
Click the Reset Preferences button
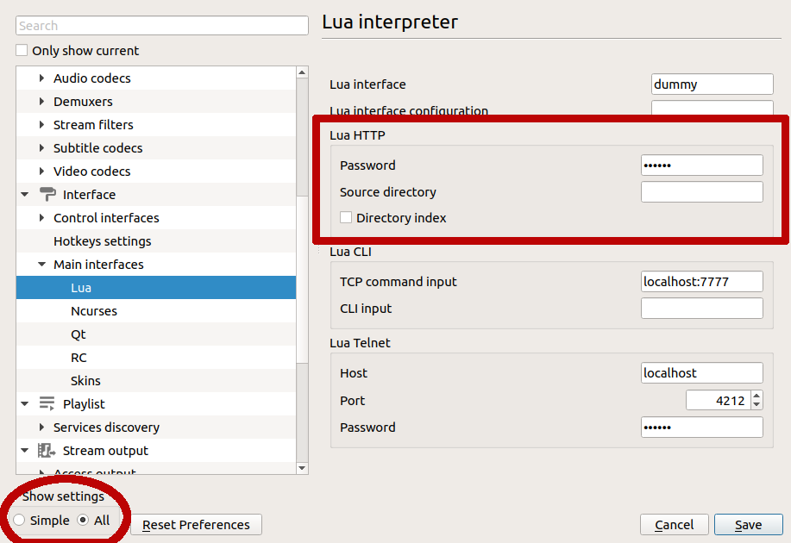click(x=196, y=525)
